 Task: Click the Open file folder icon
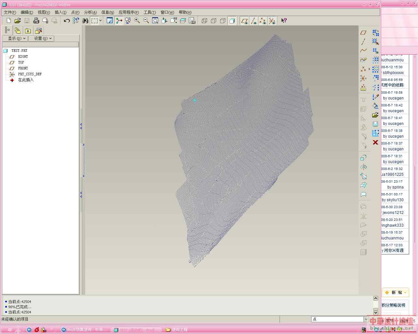(18, 21)
